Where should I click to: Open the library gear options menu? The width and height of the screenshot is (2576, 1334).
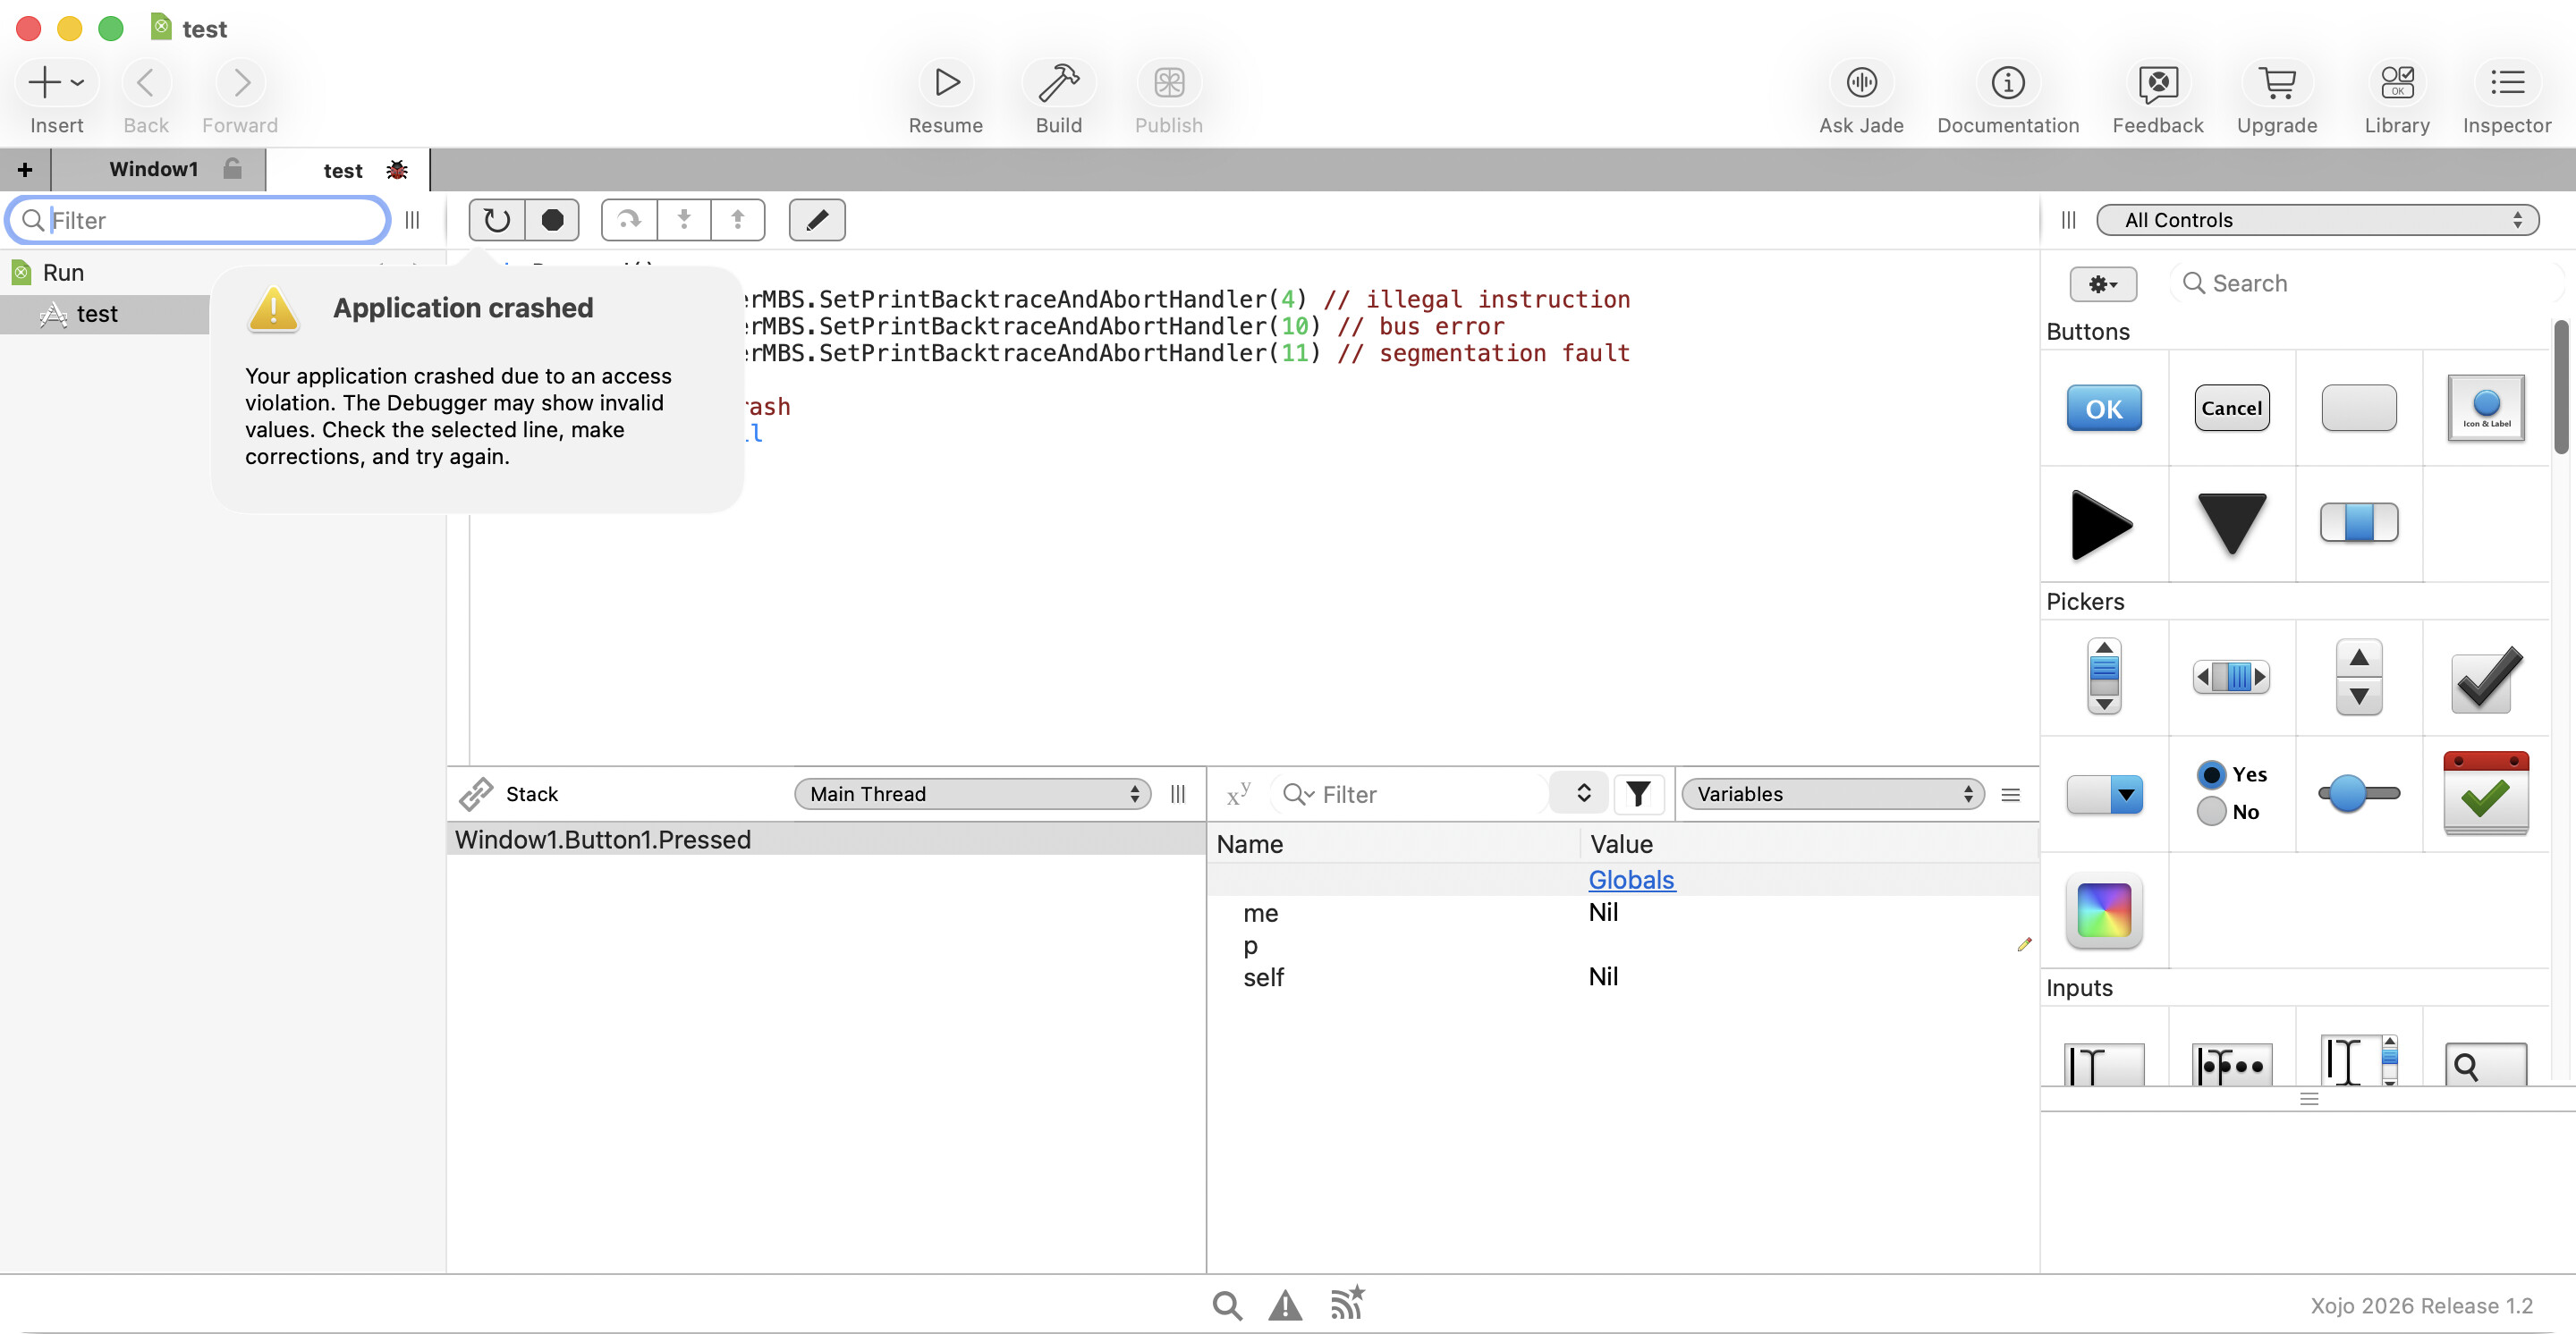pyautogui.click(x=2103, y=283)
